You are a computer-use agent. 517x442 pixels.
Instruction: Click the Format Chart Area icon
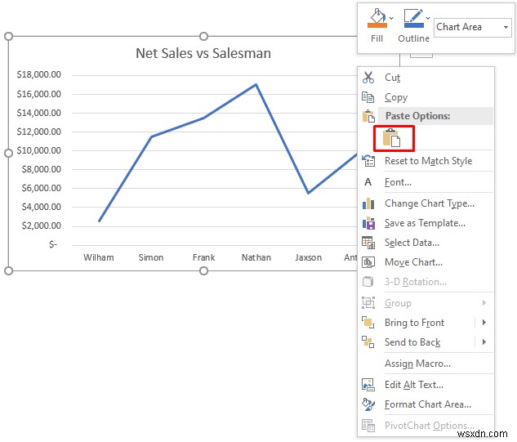click(x=368, y=404)
